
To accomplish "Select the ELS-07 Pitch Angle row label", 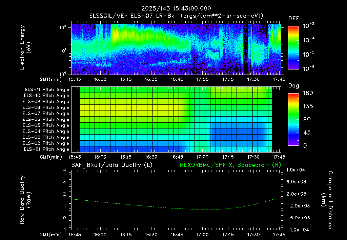I will point(46,113).
